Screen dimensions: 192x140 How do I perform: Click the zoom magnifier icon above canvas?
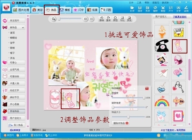tap(53, 19)
